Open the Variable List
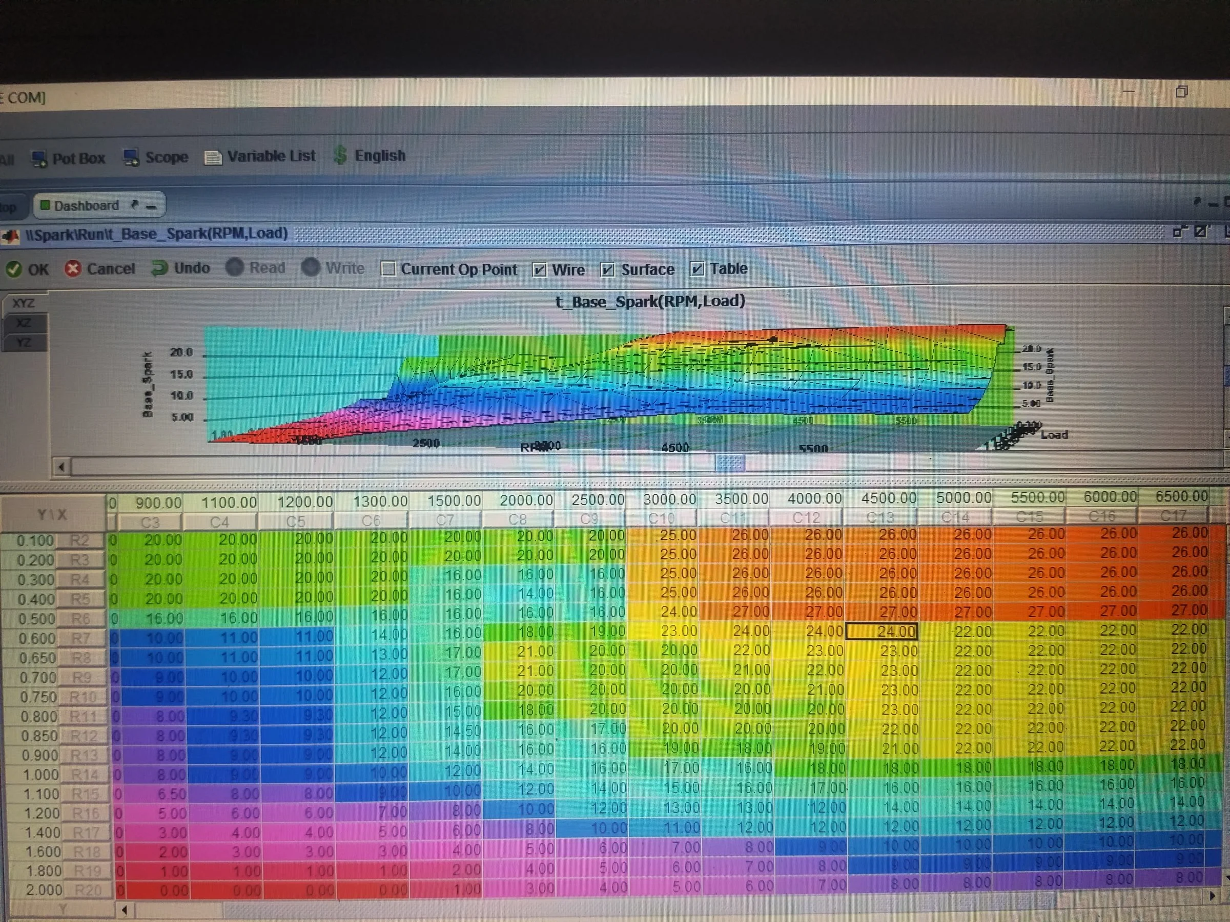This screenshot has width=1230, height=922. [x=259, y=156]
